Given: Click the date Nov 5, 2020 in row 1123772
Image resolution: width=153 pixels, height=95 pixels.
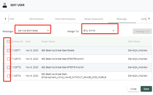Looking at the screenshot, I should pyautogui.click(x=32, y=59).
